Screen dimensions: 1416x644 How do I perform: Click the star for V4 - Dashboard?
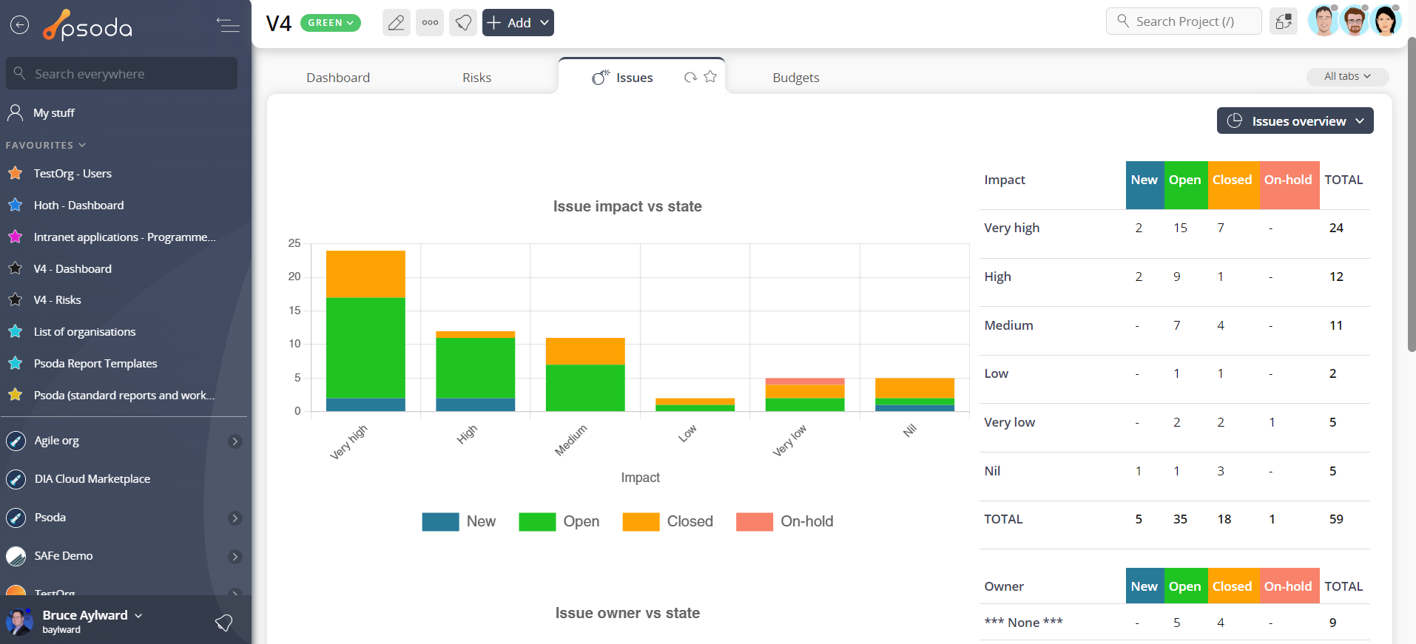(x=15, y=268)
